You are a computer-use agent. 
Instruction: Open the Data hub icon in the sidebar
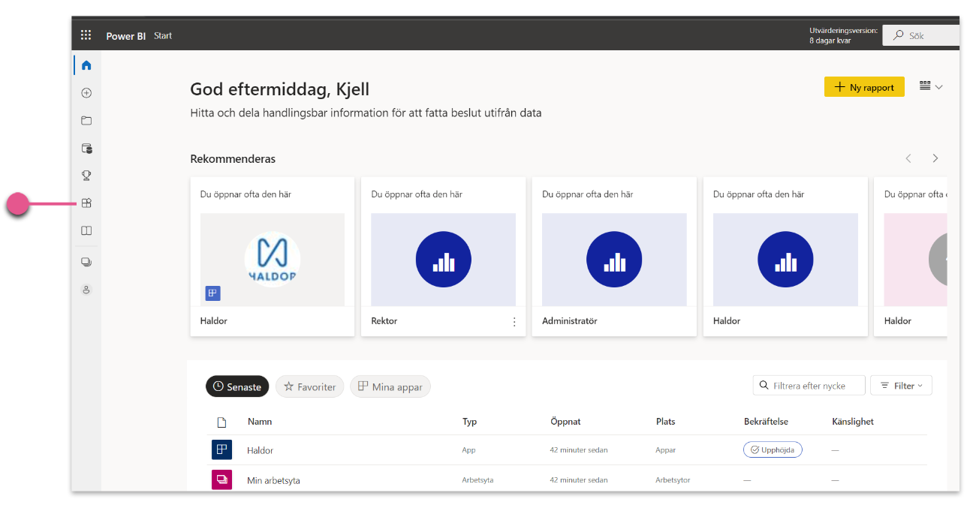[86, 149]
